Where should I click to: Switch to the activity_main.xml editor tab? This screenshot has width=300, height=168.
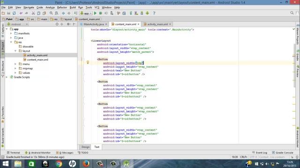pos(157,24)
